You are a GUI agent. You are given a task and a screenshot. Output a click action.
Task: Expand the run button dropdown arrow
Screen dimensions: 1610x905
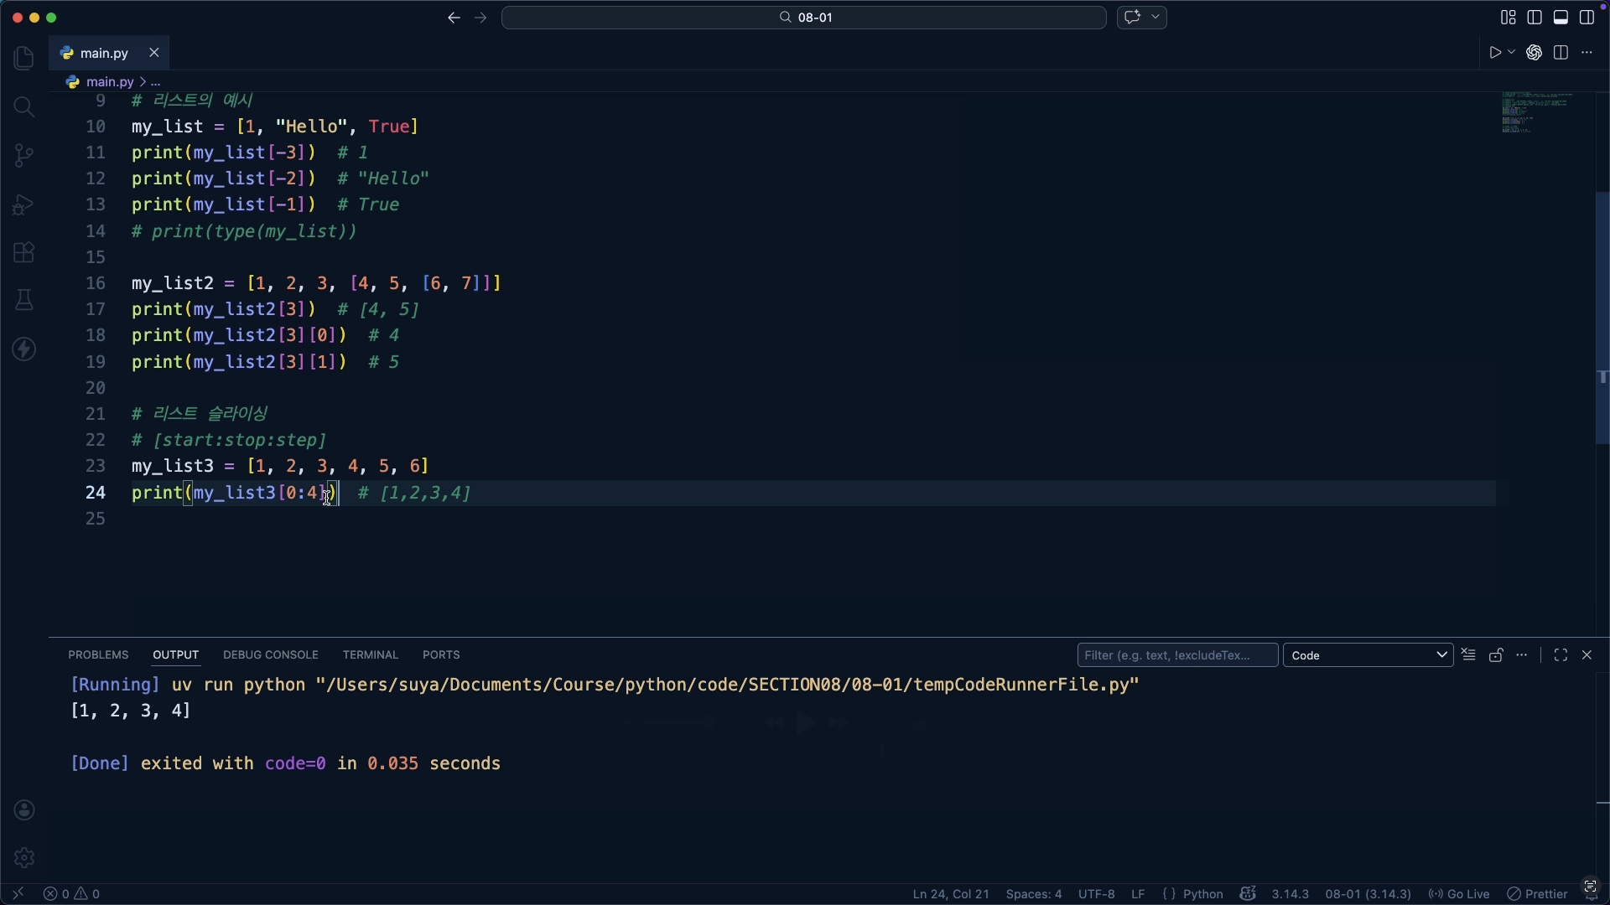pos(1512,53)
